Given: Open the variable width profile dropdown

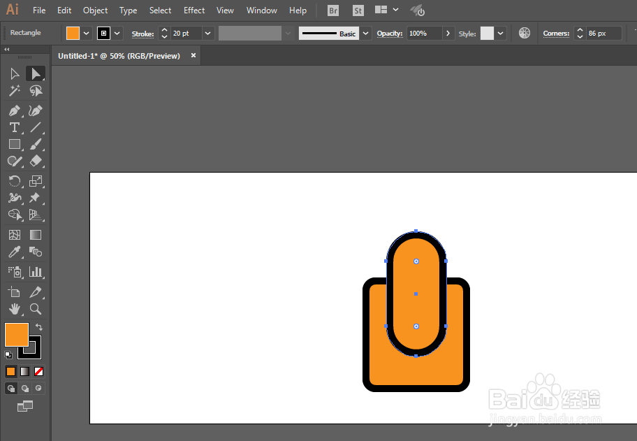Looking at the screenshot, I should [287, 33].
